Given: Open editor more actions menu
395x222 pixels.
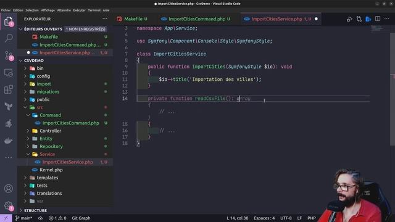Looking at the screenshot, I should point(387,19).
